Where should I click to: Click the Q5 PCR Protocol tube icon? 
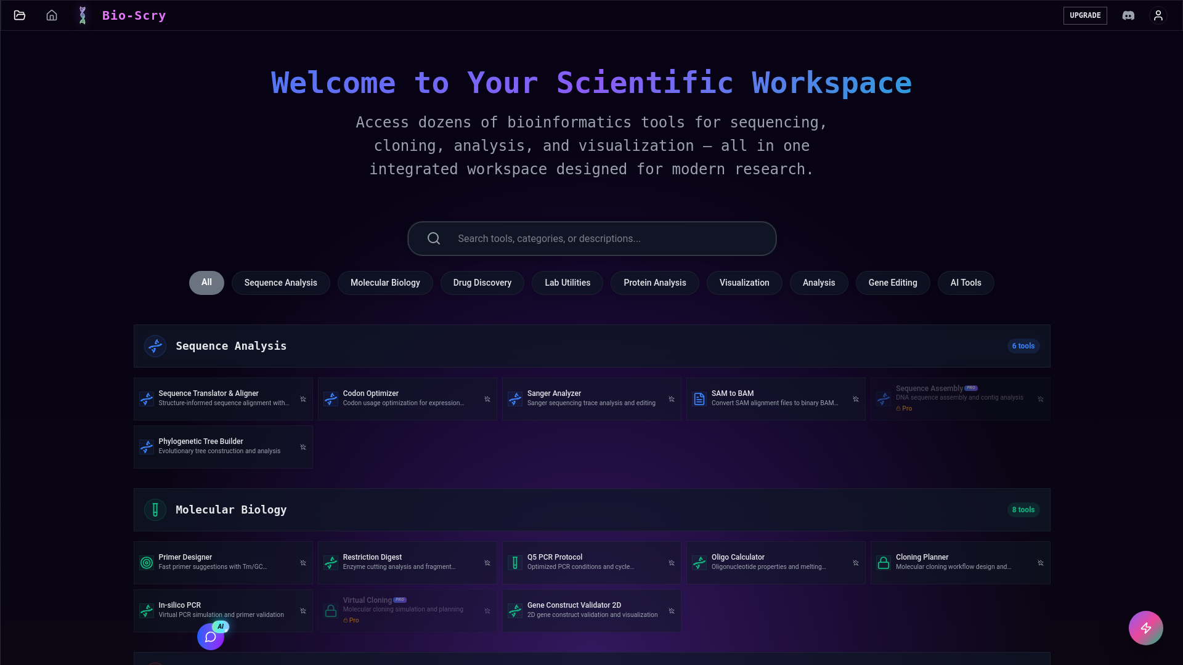point(515,563)
